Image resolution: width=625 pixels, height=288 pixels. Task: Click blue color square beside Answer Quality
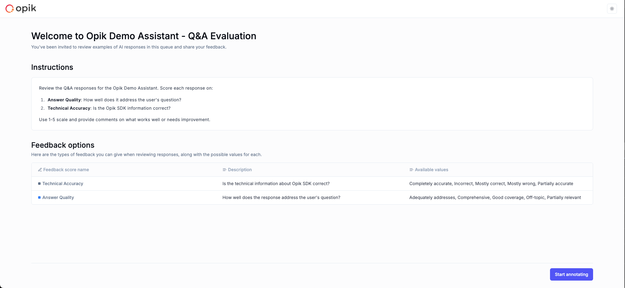(x=39, y=197)
